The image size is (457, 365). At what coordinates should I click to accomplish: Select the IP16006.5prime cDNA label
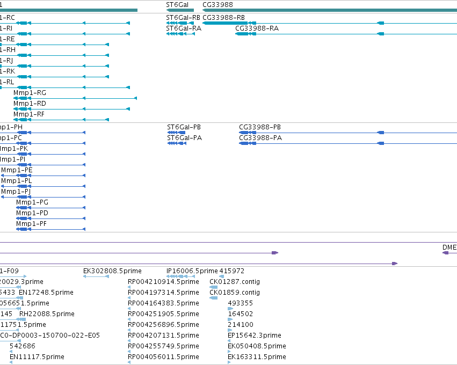click(x=192, y=271)
